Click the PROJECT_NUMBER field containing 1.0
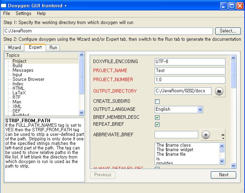Screen dimensions: 245x193 (x=190, y=80)
